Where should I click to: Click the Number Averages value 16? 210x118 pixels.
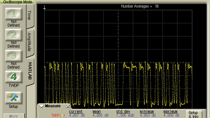157,6
